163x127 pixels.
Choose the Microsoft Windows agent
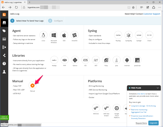[x=54, y=35]
